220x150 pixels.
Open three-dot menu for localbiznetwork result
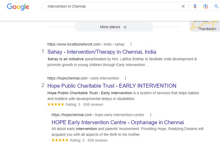coord(131,44)
